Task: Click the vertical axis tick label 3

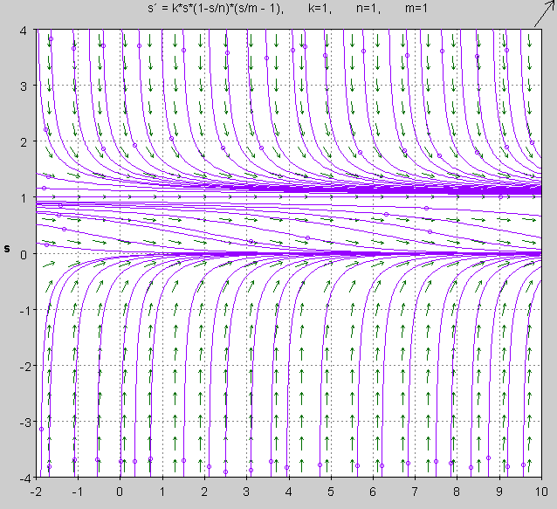Action: pyautogui.click(x=23, y=86)
